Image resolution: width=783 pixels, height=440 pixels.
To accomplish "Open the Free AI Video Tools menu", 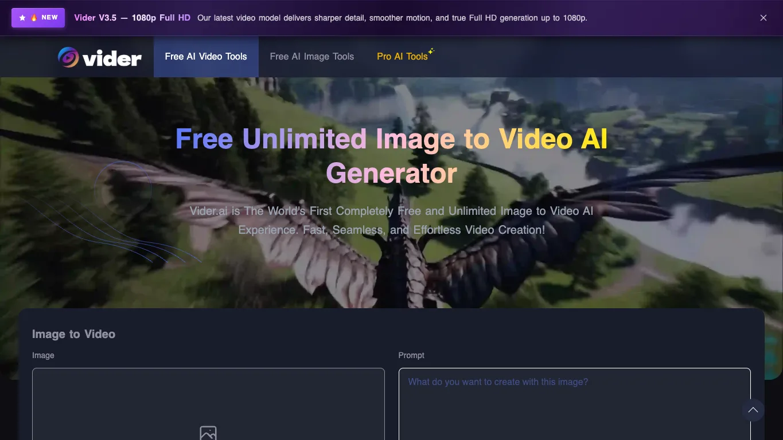I will point(206,57).
